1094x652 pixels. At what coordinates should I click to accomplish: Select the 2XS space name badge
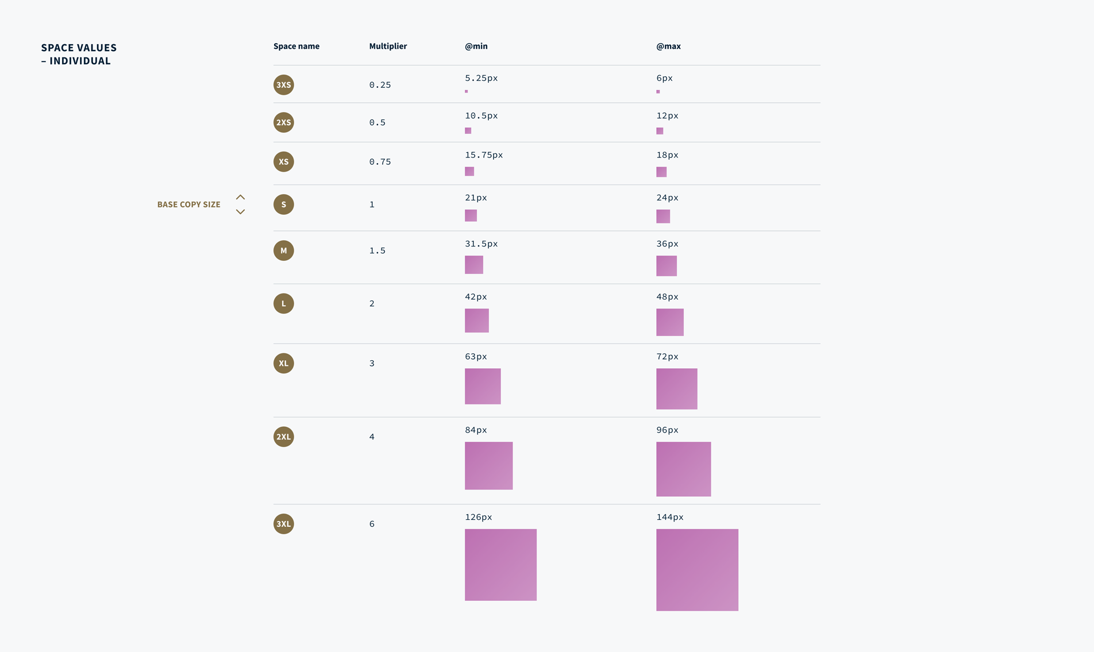coord(283,122)
